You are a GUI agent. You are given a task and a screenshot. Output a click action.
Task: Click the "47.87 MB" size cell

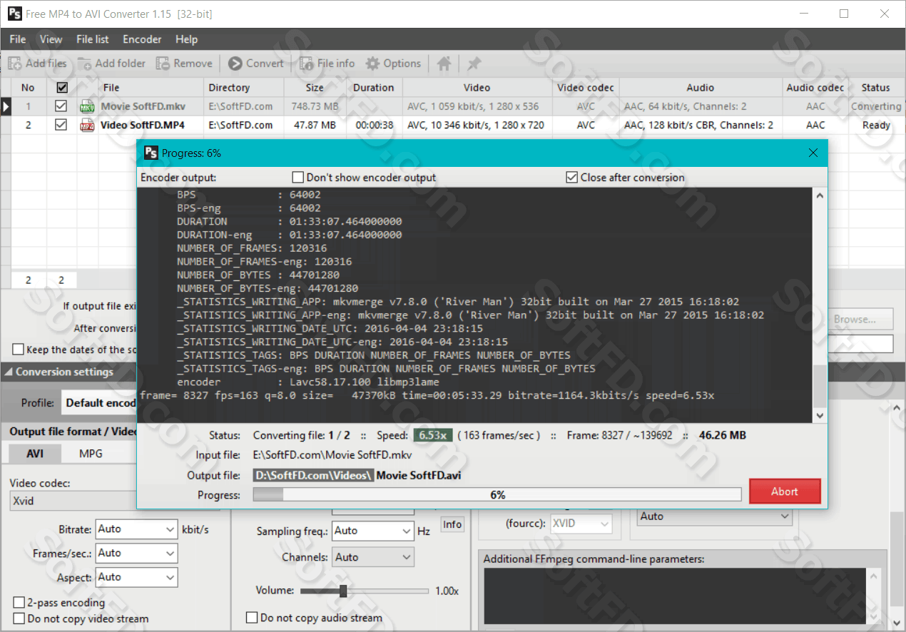coord(315,126)
